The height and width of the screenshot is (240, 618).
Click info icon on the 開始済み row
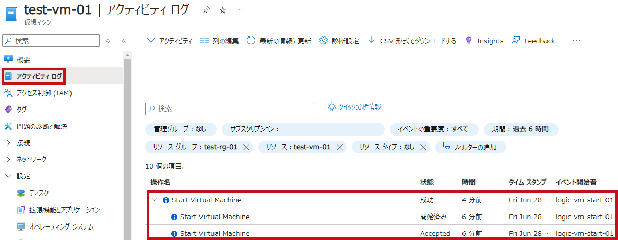click(174, 217)
